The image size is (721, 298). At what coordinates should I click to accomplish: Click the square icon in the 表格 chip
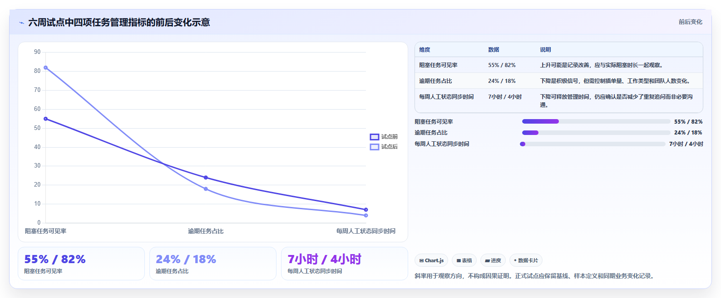[459, 261]
